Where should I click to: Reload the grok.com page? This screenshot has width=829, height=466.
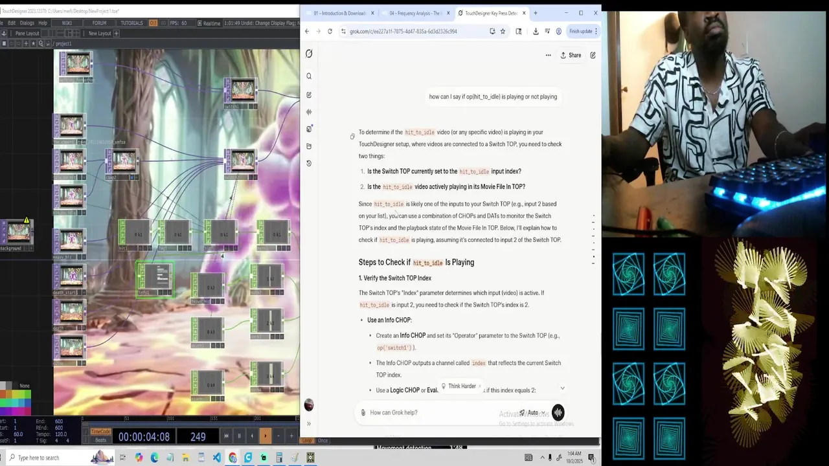pyautogui.click(x=330, y=31)
